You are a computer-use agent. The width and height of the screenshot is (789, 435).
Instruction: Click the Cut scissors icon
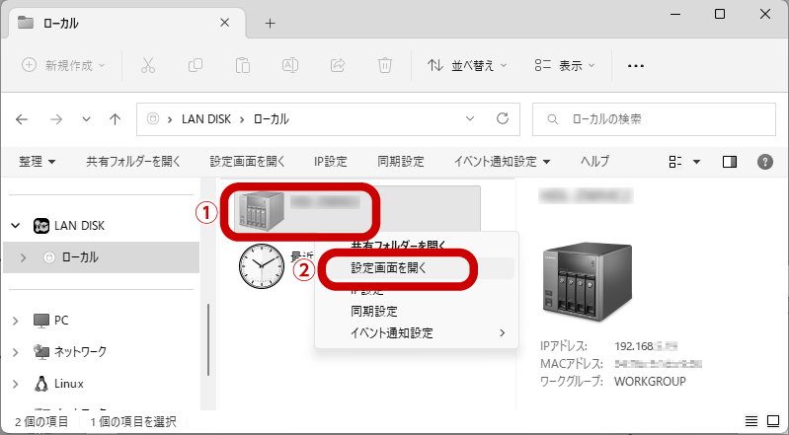click(x=148, y=65)
